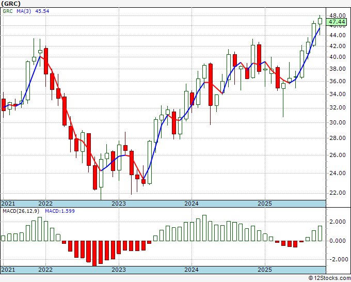Screen dimensions: 351x282
Task: Click 2021 on the price chart timeline
Action: 8,203
